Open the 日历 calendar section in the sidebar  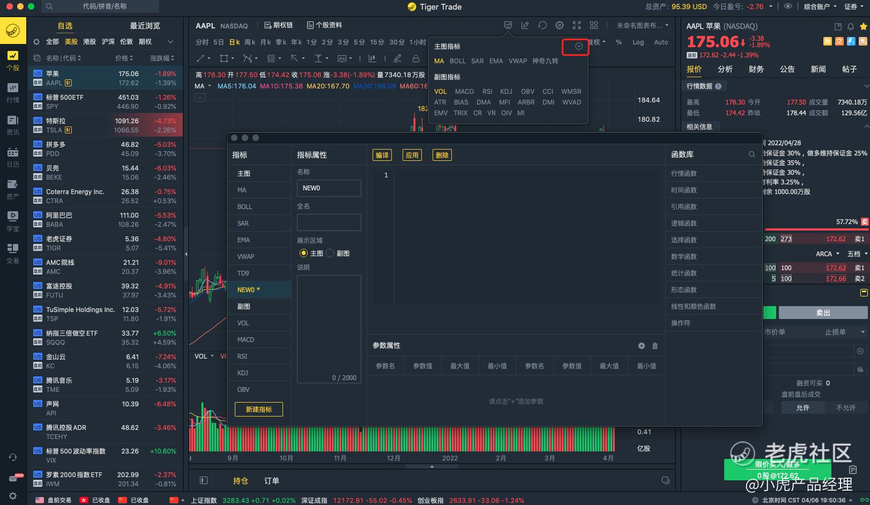(x=13, y=155)
